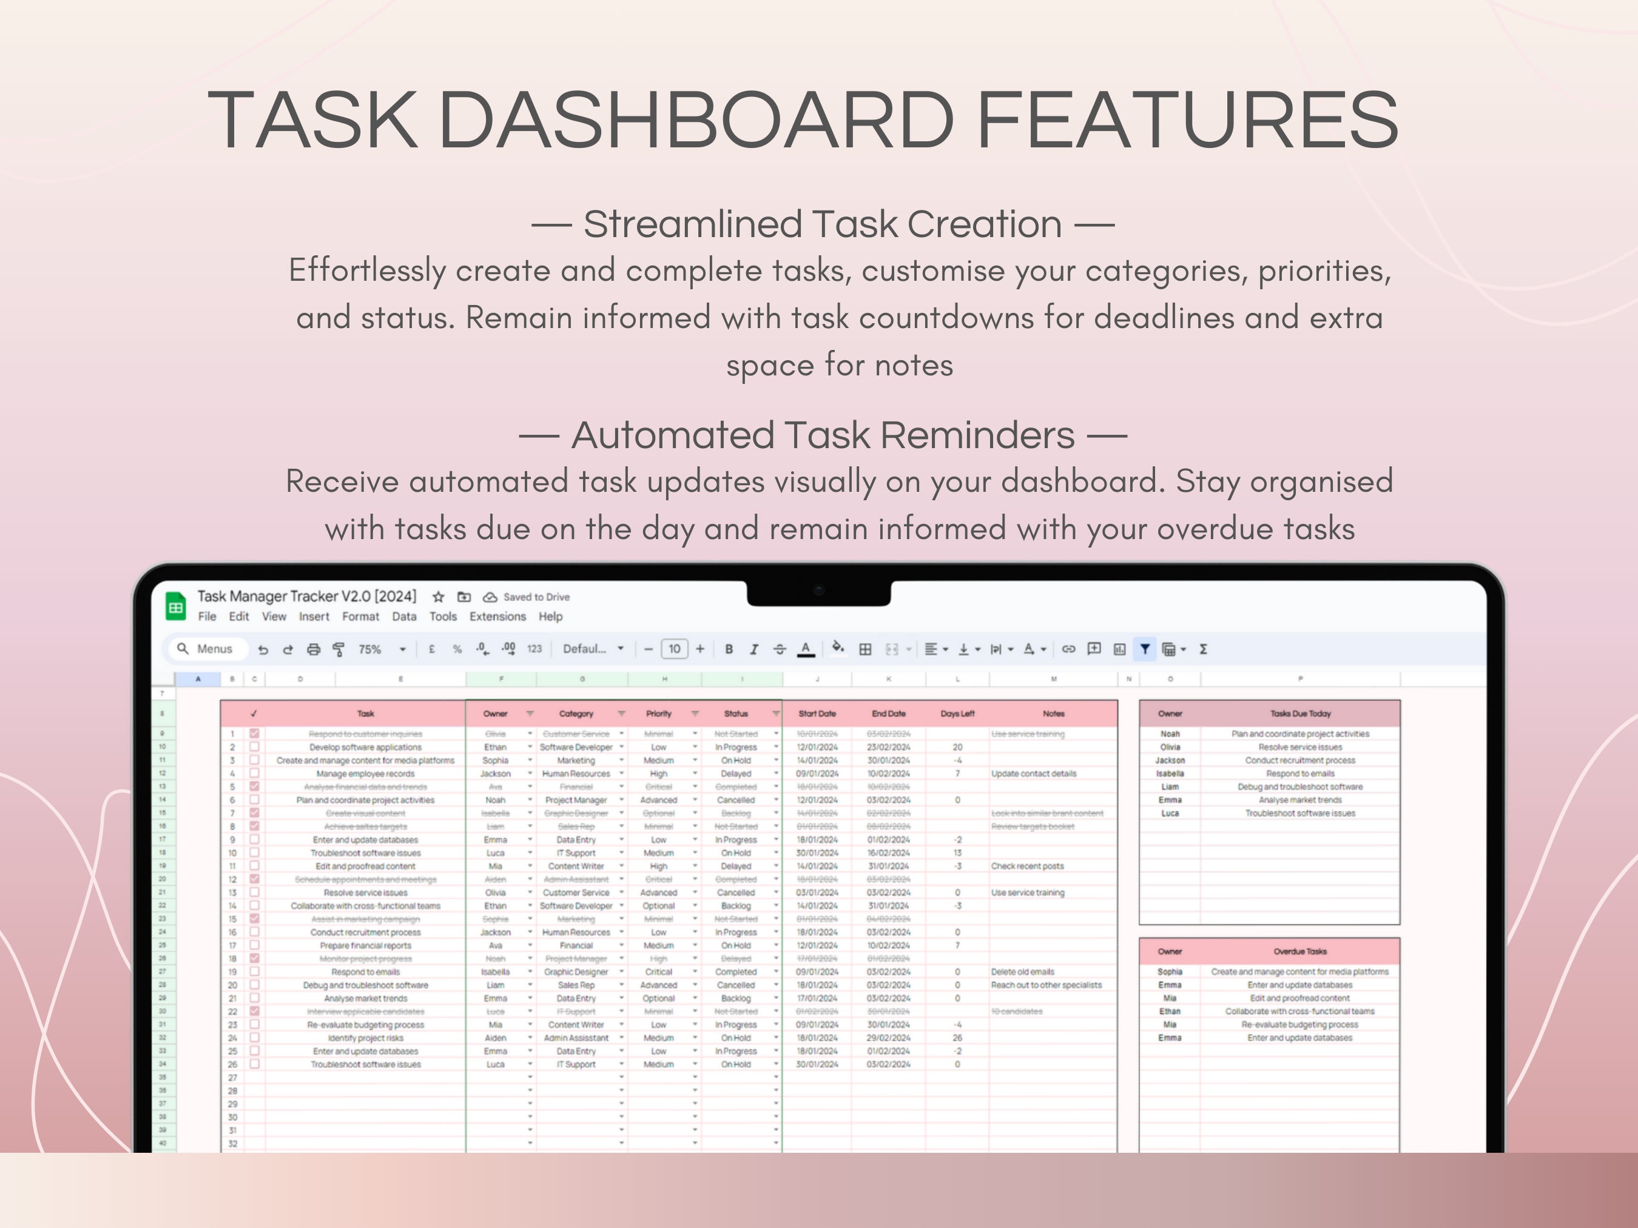Apply strikethrough formatting
The image size is (1638, 1228).
click(x=779, y=649)
